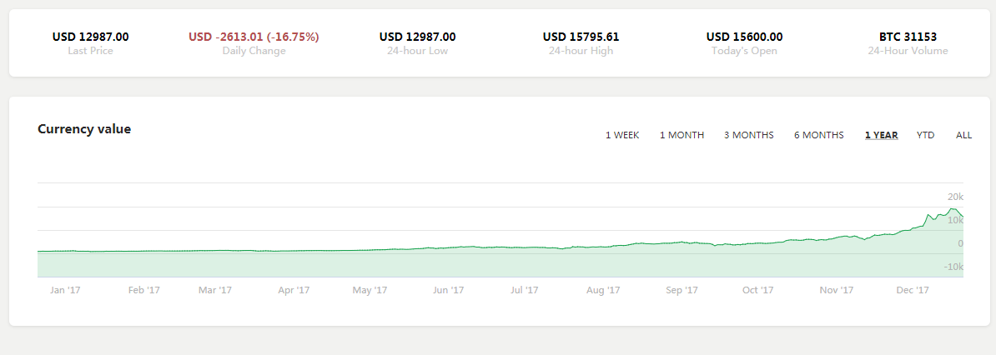Click Today's Open value USD 15600.00
The image size is (996, 355).
click(744, 37)
